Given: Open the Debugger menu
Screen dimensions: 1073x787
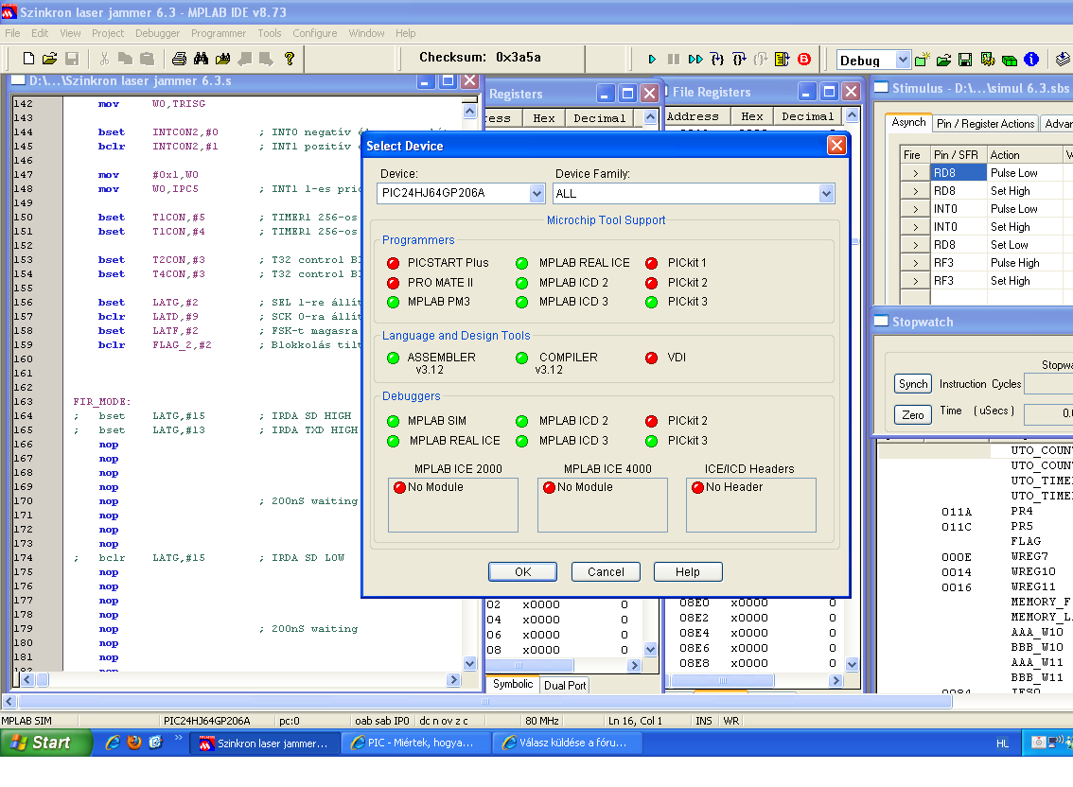Looking at the screenshot, I should pos(157,33).
